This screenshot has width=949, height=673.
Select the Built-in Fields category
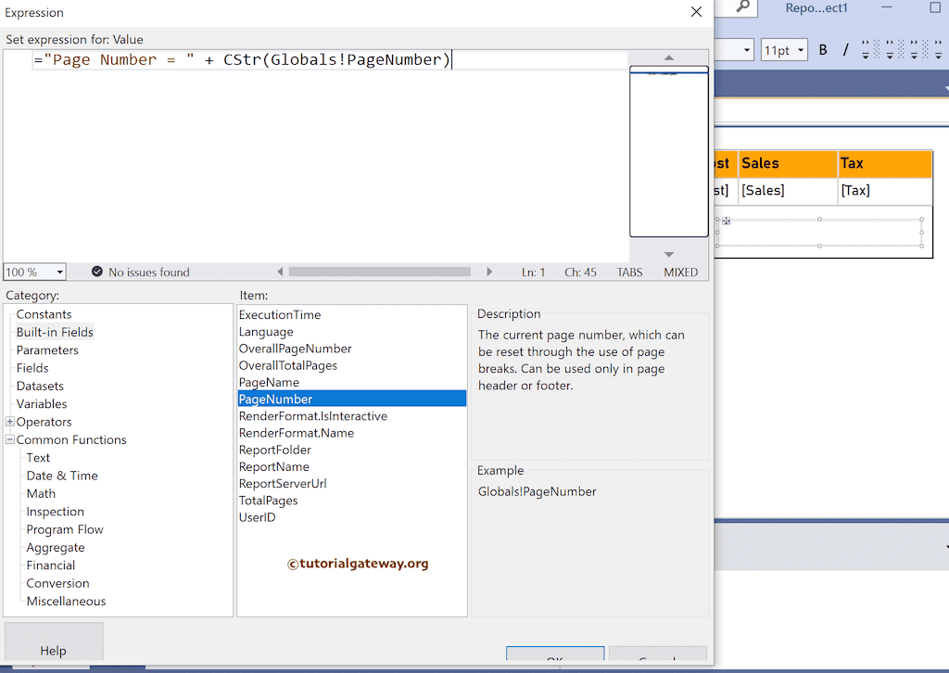[54, 332]
